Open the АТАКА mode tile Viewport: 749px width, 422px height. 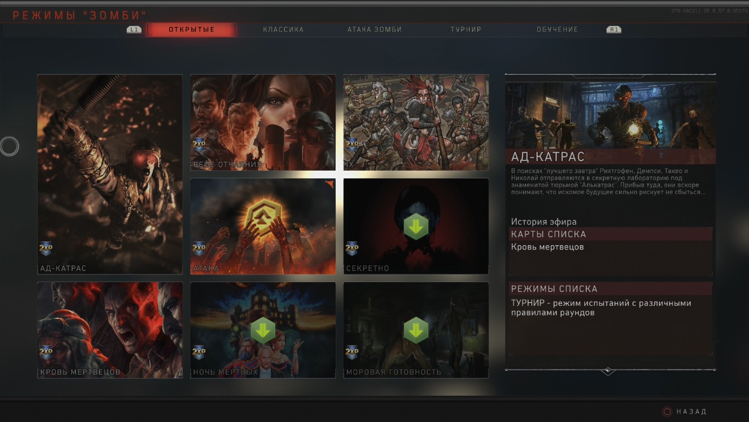pyautogui.click(x=263, y=226)
